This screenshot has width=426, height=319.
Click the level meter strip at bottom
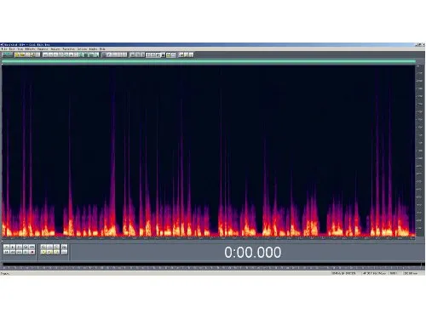212,265
